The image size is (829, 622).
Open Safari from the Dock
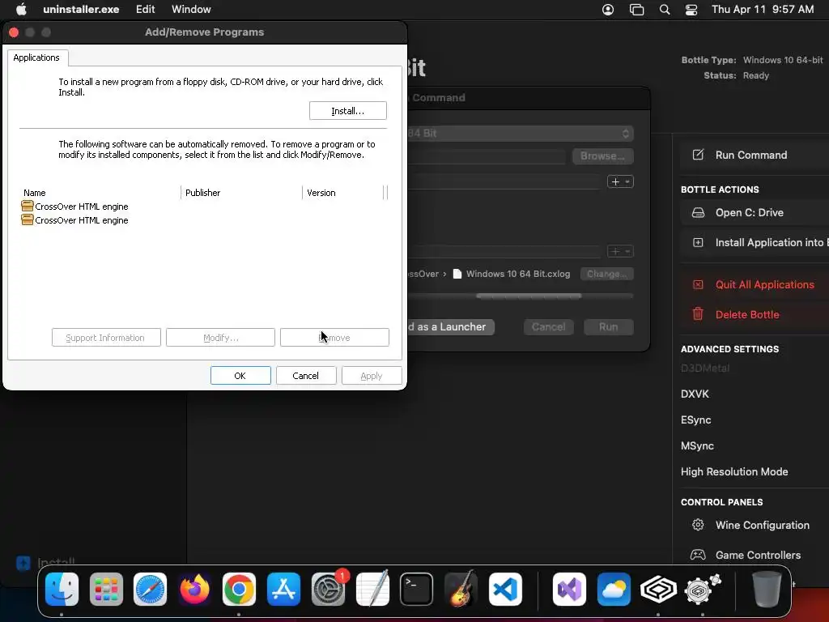(150, 590)
